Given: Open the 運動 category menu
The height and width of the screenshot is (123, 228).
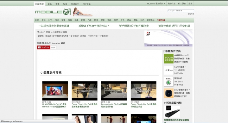Looking at the screenshot, I should (136, 20).
